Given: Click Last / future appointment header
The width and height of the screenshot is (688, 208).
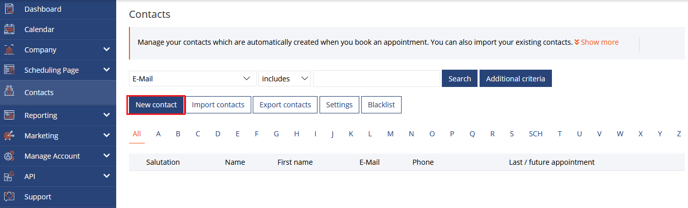Looking at the screenshot, I should (552, 162).
